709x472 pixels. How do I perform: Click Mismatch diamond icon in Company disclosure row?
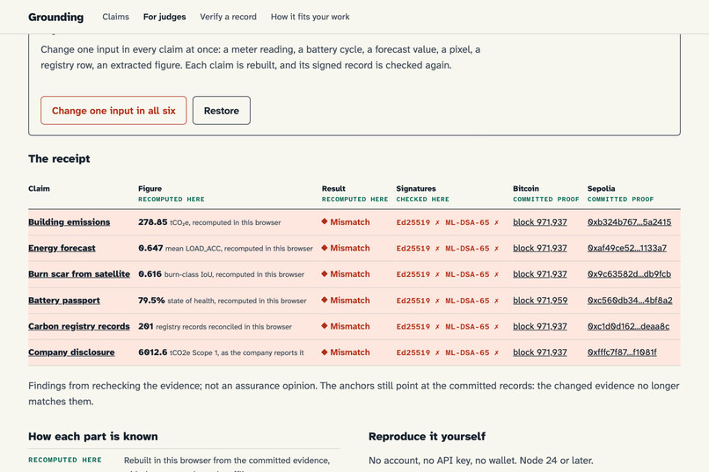coord(325,352)
